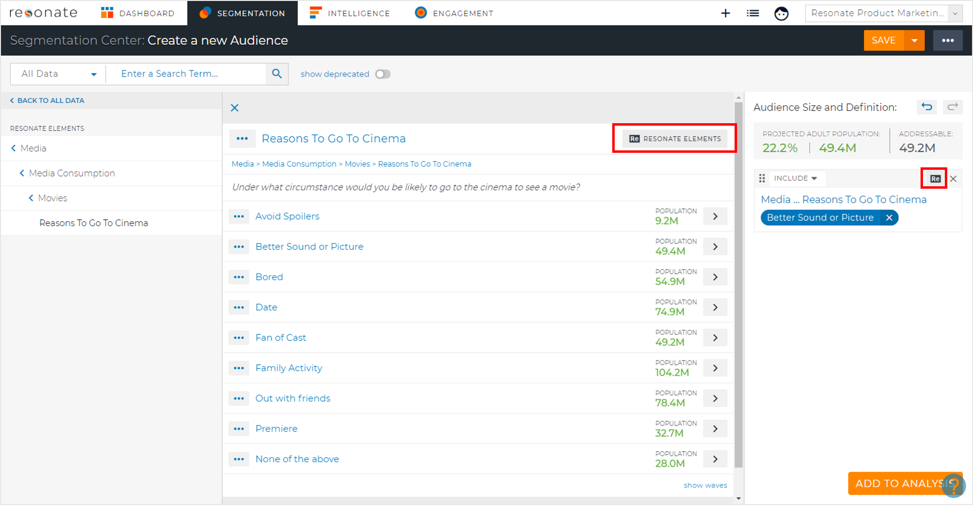Click the Resonate Elements button
Screen dimensions: 973x505
coord(675,139)
